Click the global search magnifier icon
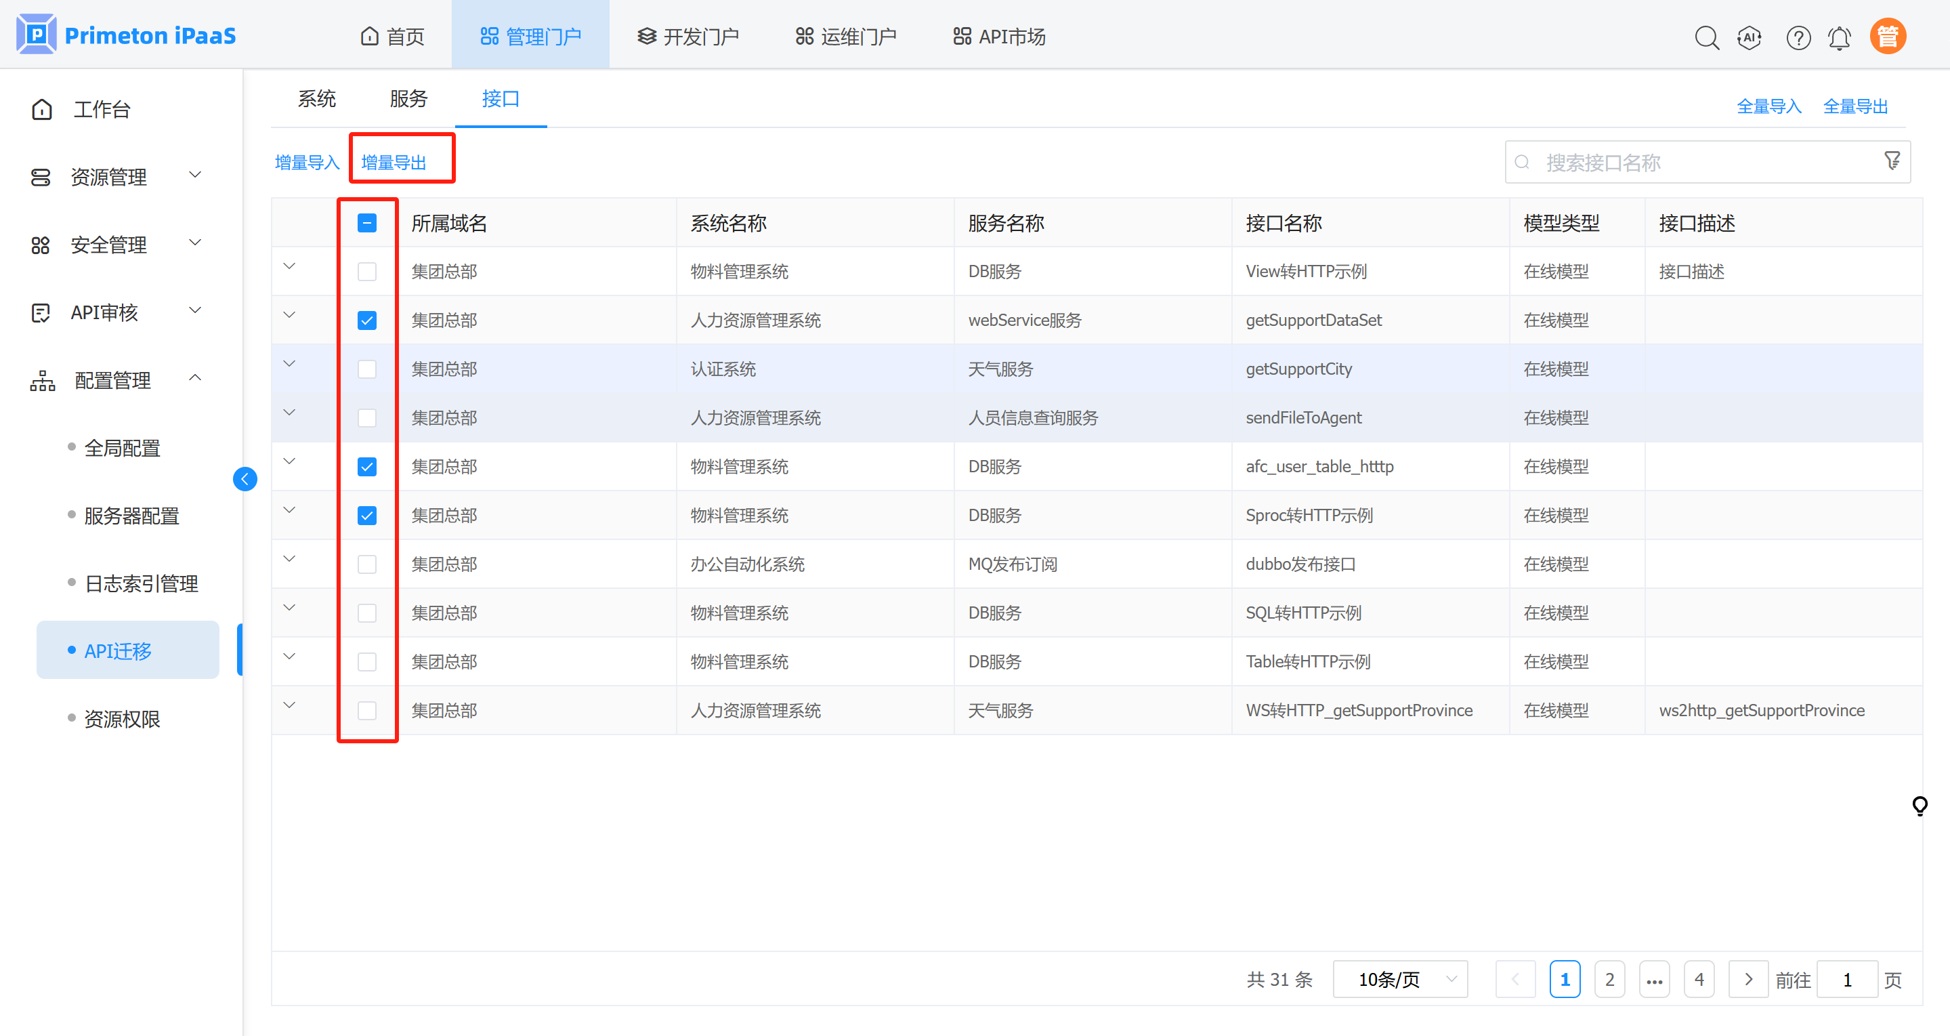The height and width of the screenshot is (1036, 1950). (1706, 37)
